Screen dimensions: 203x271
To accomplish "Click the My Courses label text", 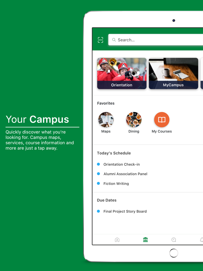I will pos(162,131).
